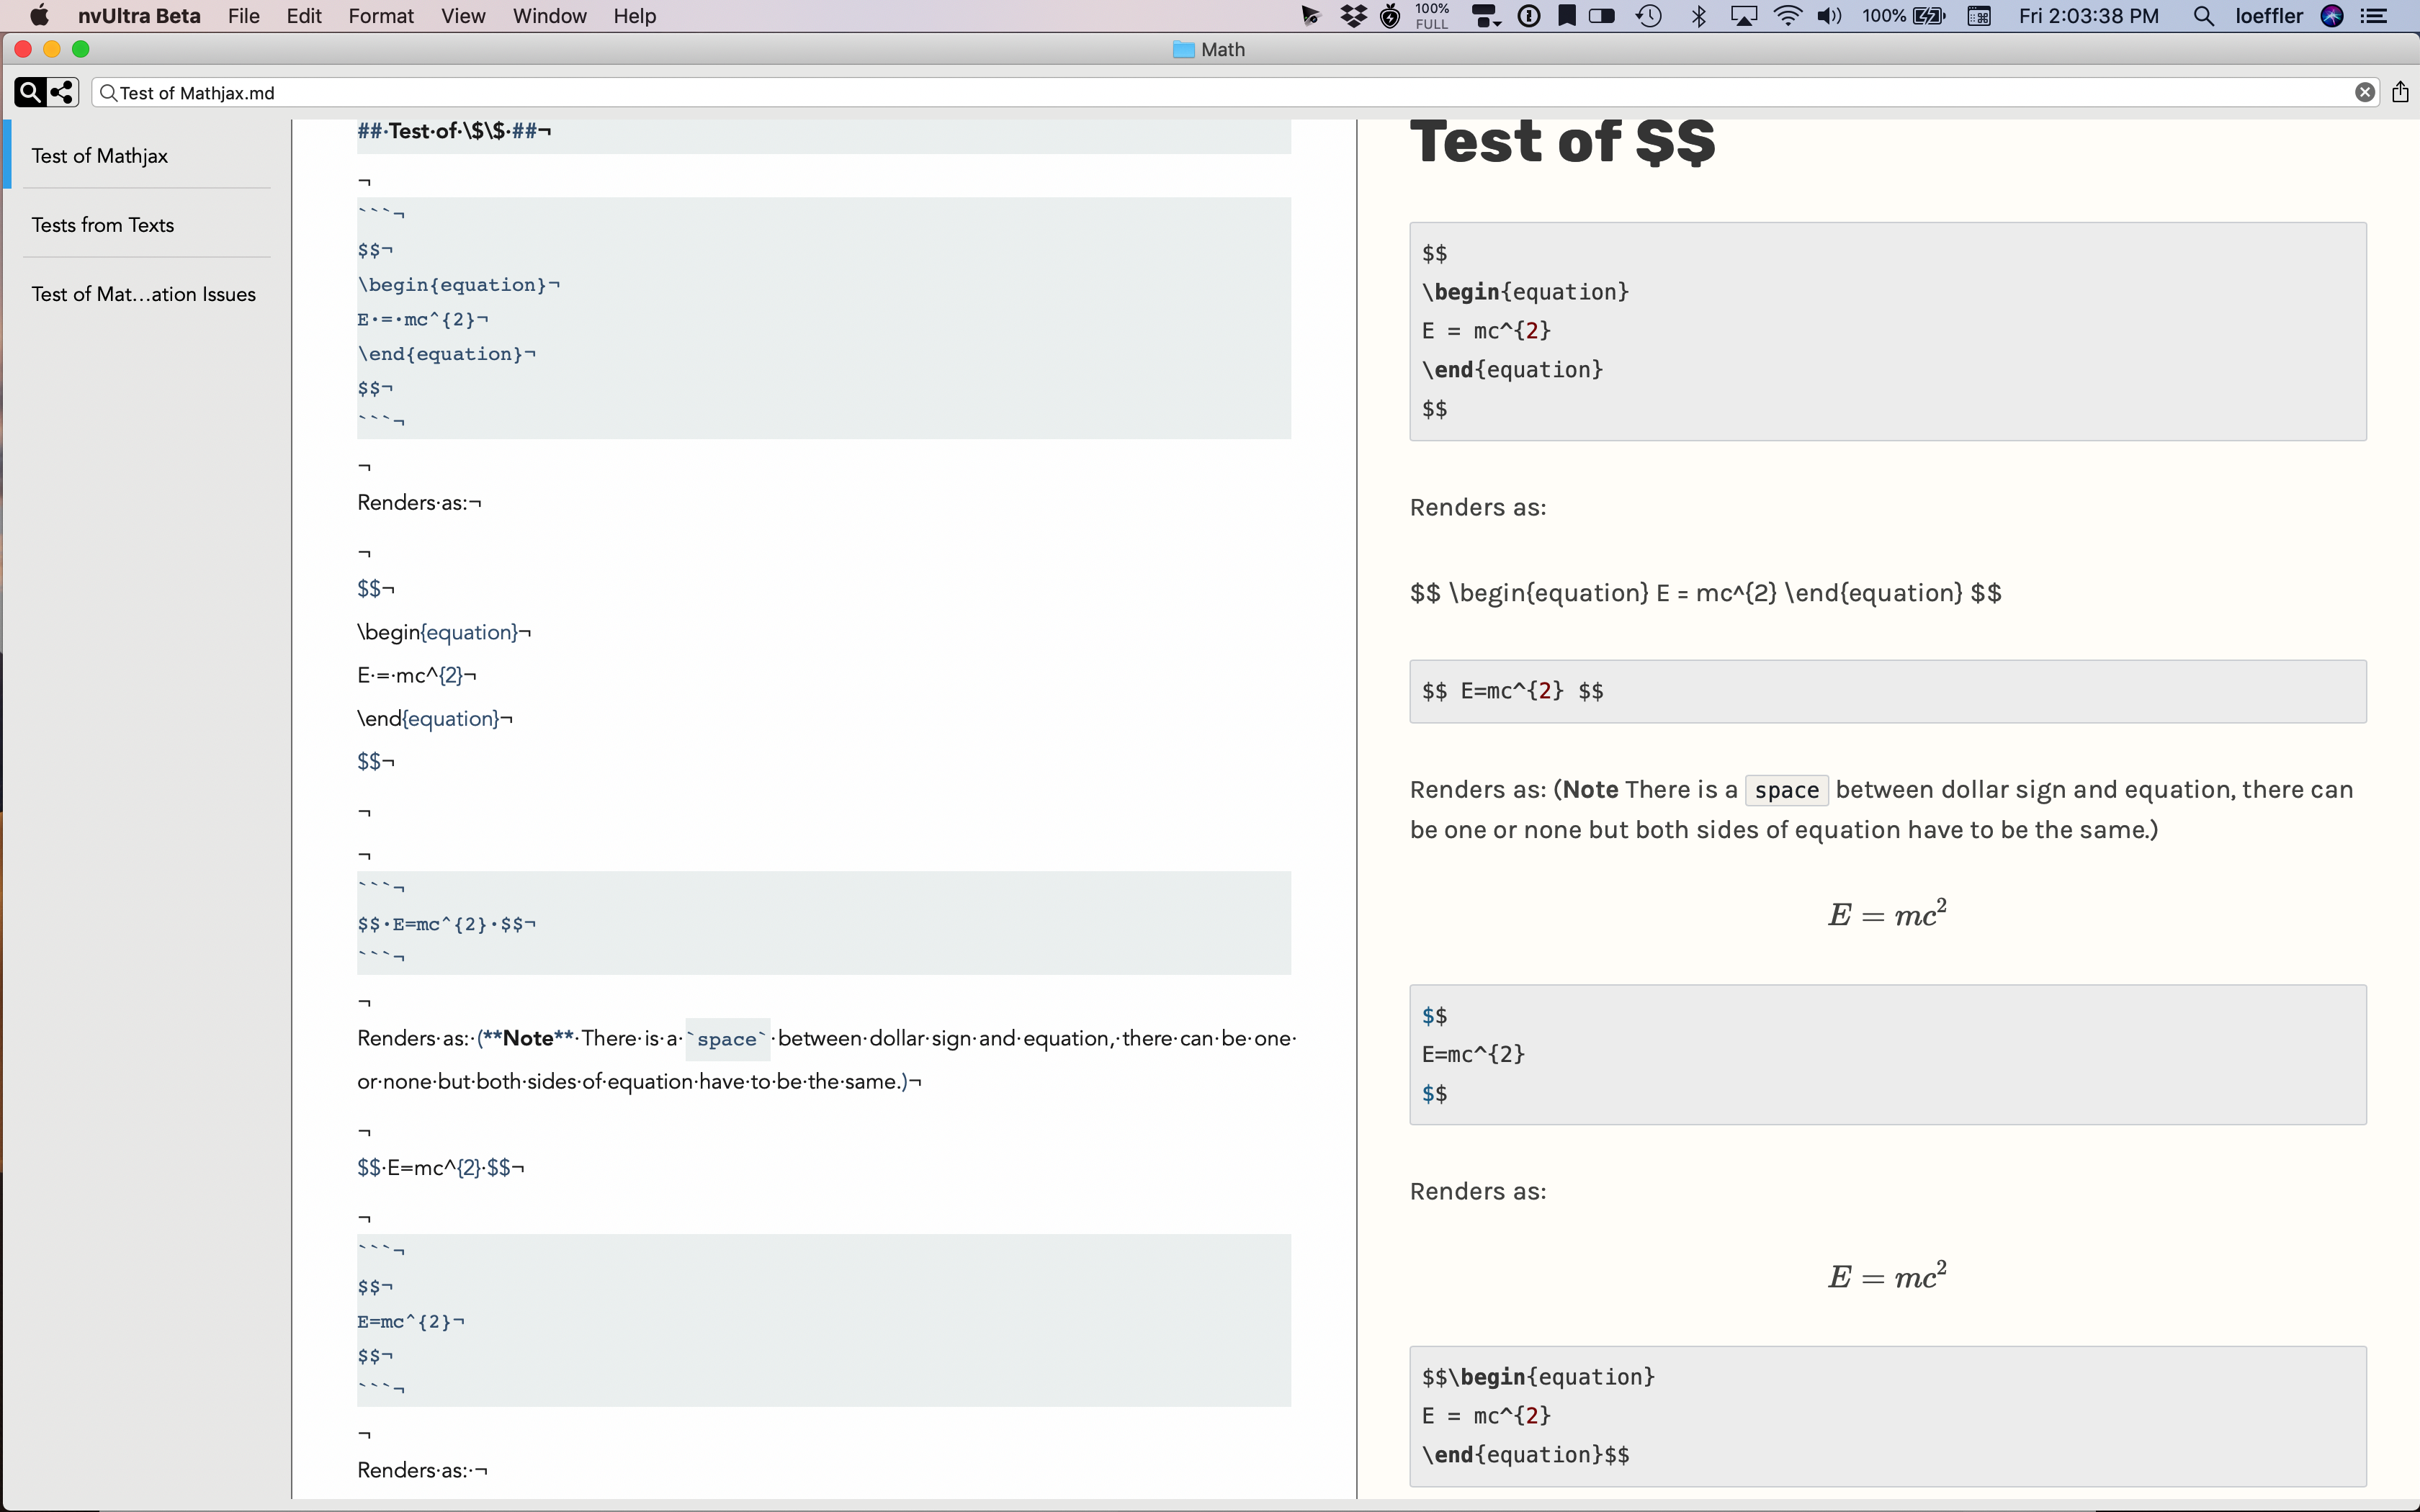Select the Test of Mat...ation Issues note

[144, 294]
